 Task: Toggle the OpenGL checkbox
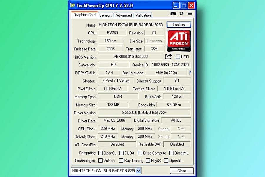pyautogui.click(x=166, y=160)
